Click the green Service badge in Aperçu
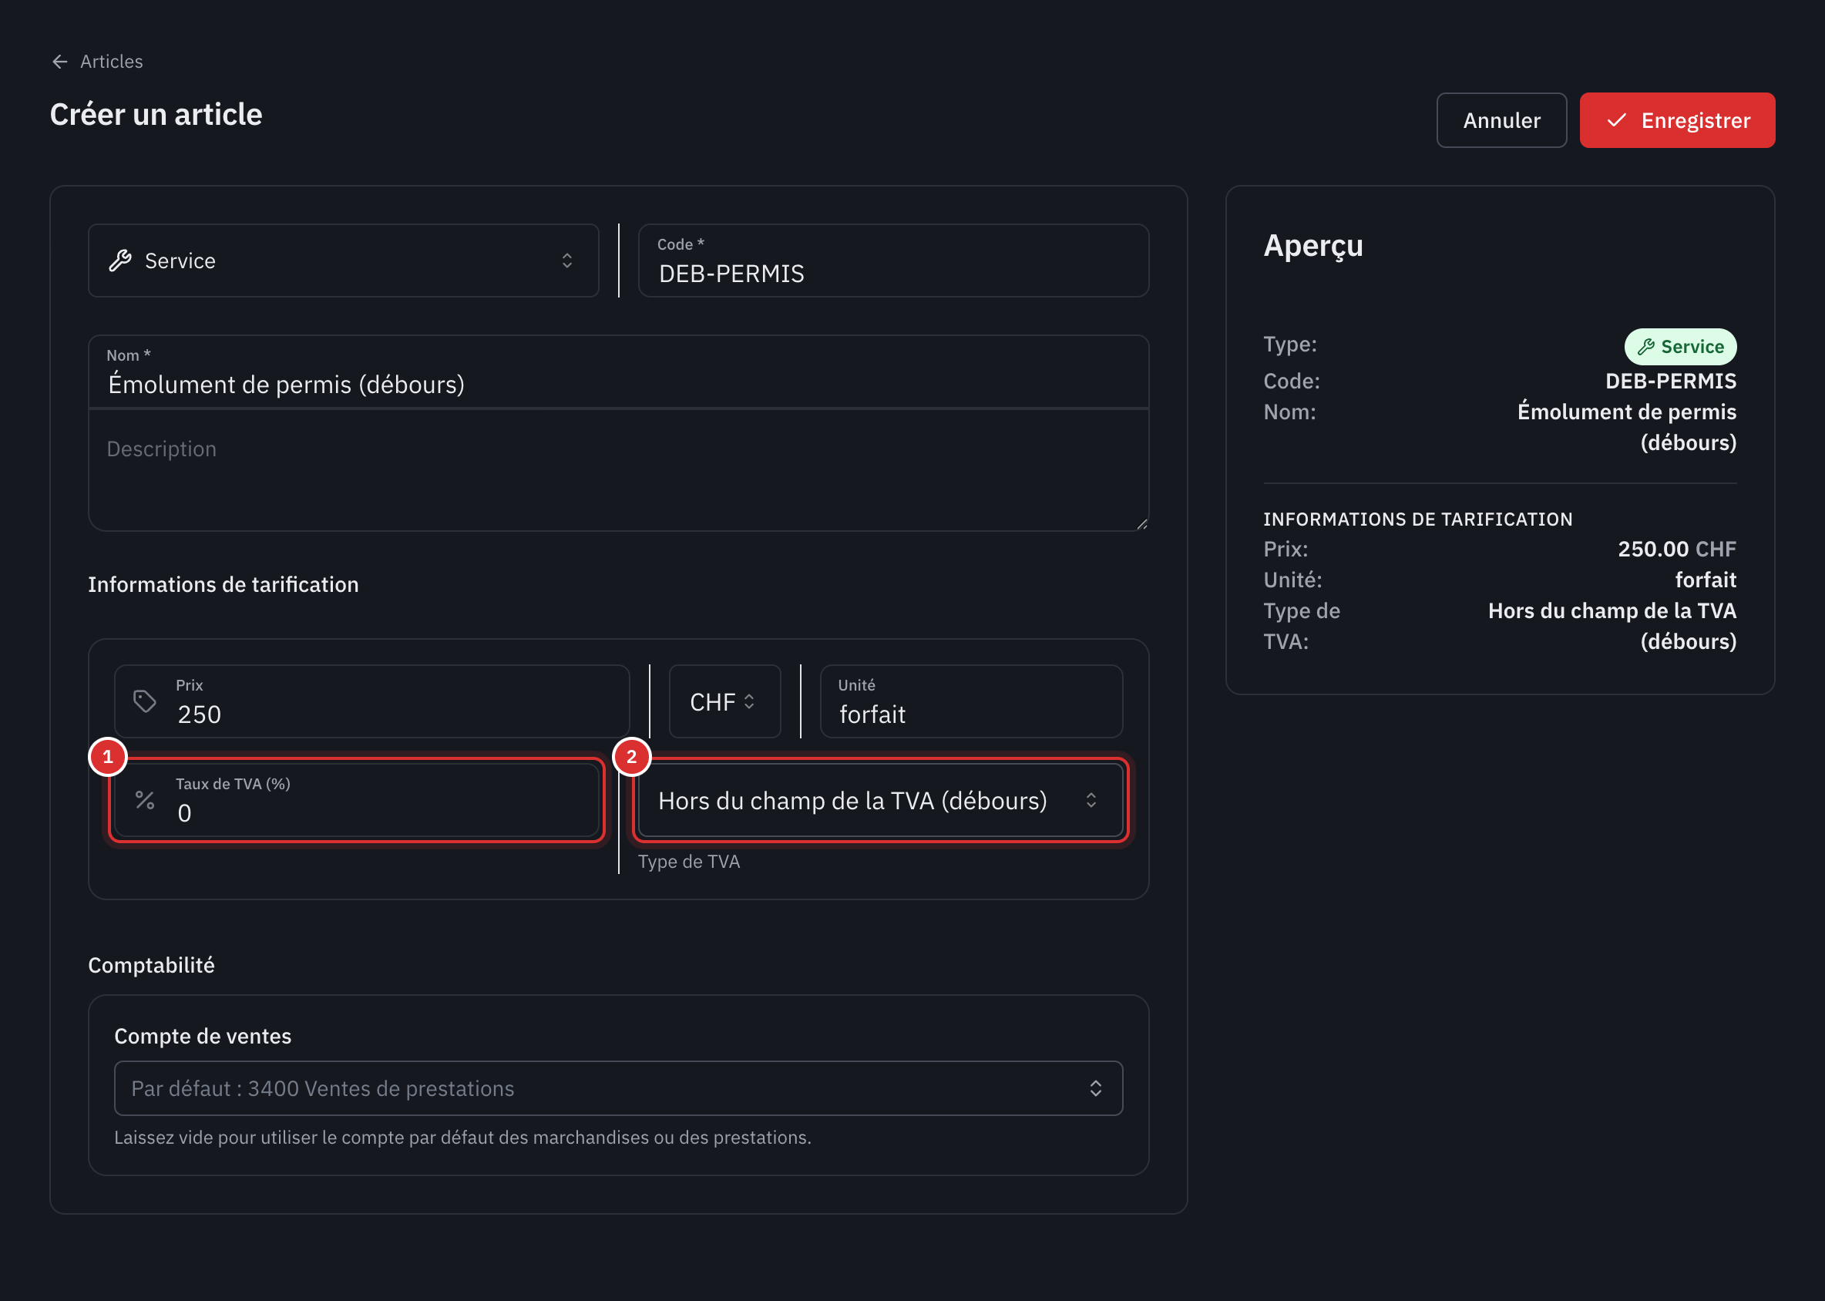The height and width of the screenshot is (1301, 1825). 1680,347
